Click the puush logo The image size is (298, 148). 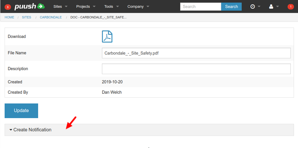coord(29,6)
